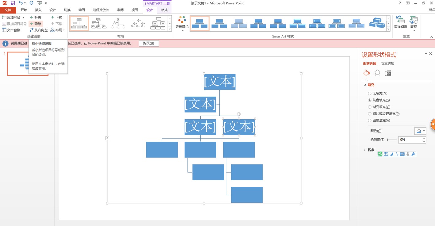This screenshot has height=226, width=435.
Task: Select slide 1 thumbnail
Action: point(28,64)
